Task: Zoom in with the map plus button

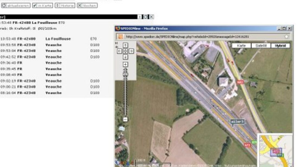Action: pyautogui.click(x=125, y=64)
